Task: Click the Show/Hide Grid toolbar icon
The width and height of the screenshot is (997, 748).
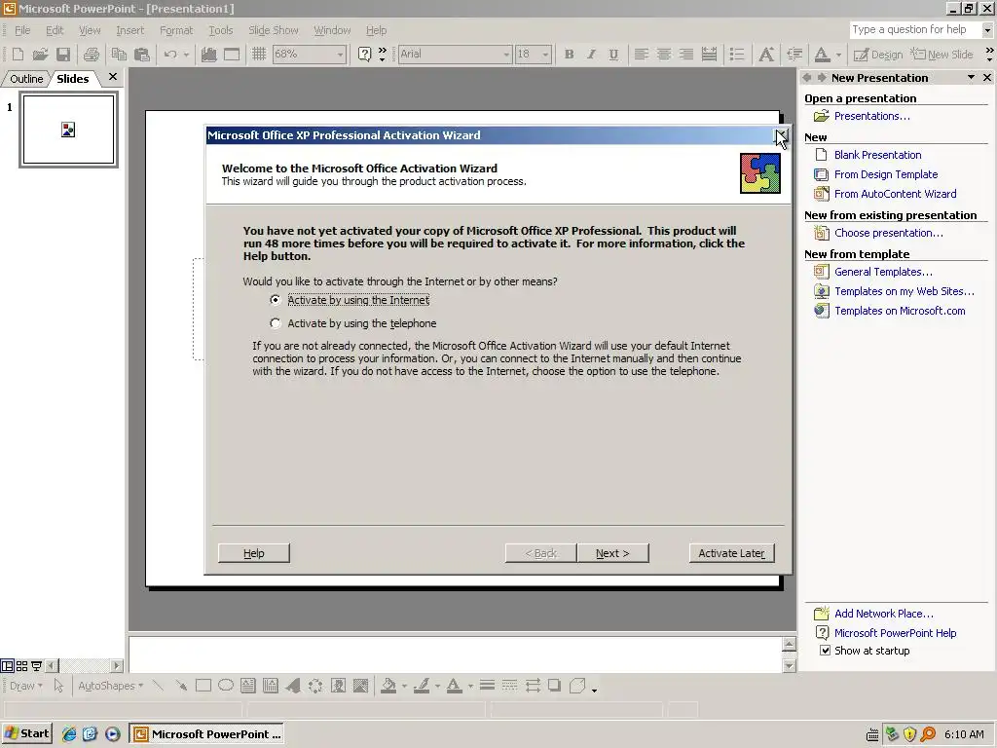Action: (x=259, y=55)
